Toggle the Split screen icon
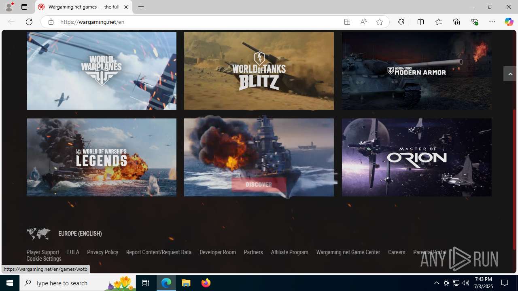The image size is (518, 291). pyautogui.click(x=420, y=22)
